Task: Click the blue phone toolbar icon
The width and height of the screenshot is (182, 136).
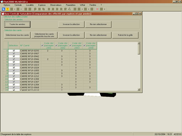Action: (x=4, y=9)
